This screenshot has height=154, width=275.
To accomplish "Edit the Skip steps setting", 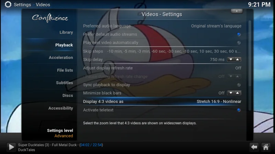I will (162, 51).
